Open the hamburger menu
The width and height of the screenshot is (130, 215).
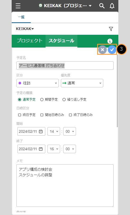click(x=18, y=6)
